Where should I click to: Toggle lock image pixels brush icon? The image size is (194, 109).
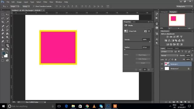tap(169, 60)
